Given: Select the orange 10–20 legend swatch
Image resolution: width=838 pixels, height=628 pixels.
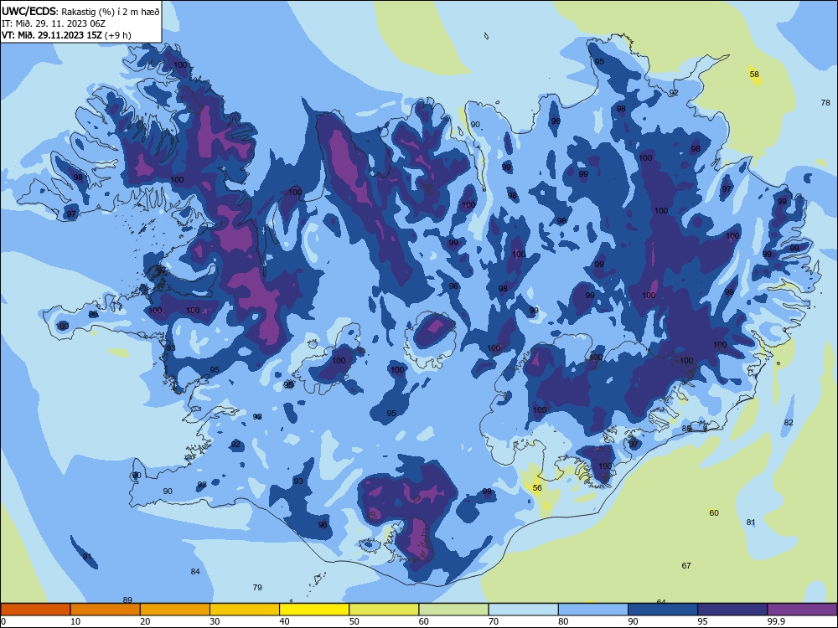Looking at the screenshot, I should click(106, 610).
